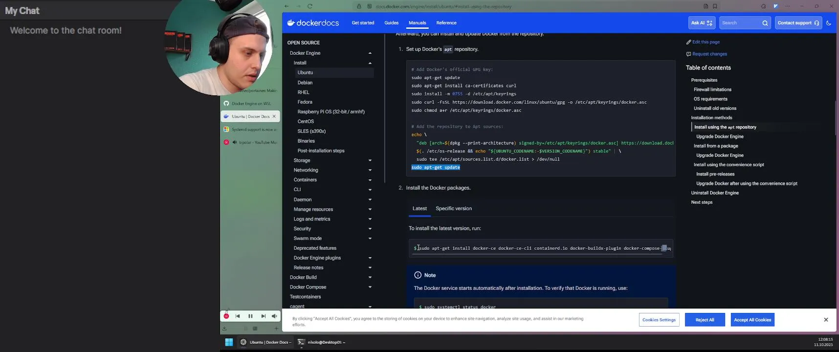
Task: Open the Get started nav item
Action: pos(363,23)
